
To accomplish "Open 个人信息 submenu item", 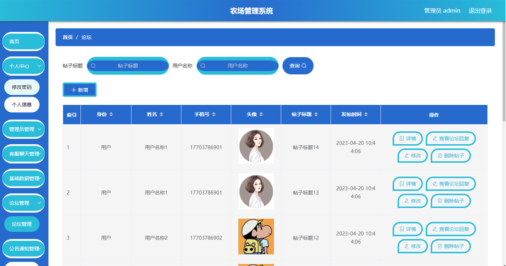I will (22, 105).
